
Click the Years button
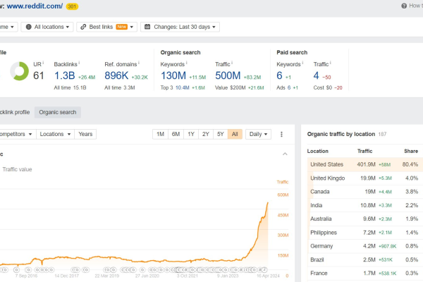[85, 134]
